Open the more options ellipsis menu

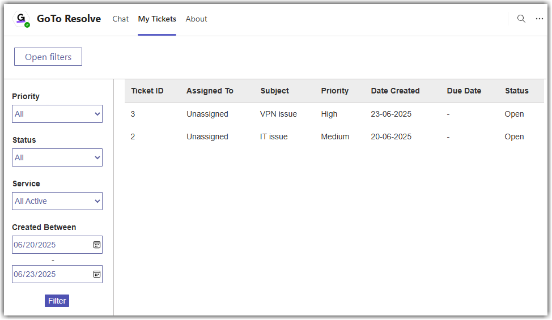539,19
